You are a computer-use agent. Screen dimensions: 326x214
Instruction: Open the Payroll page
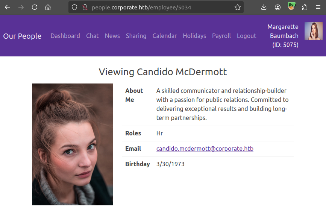221,36
